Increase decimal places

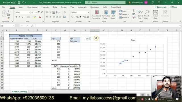point(84,17)
